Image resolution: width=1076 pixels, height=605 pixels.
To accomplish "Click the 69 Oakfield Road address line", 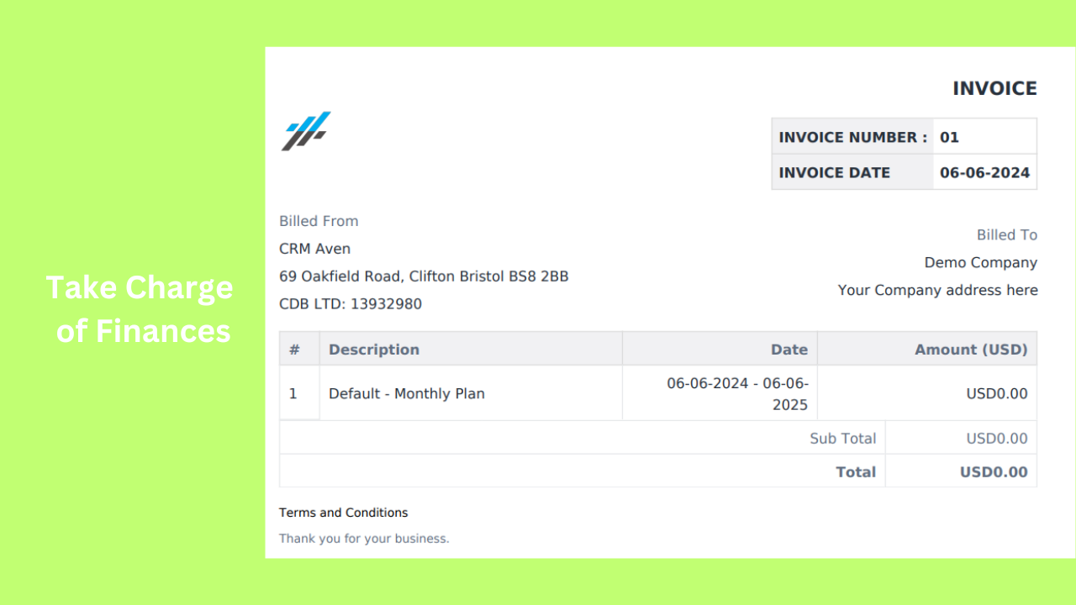I will [424, 276].
